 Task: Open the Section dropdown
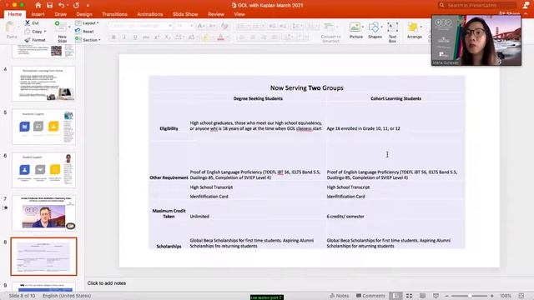(88, 40)
